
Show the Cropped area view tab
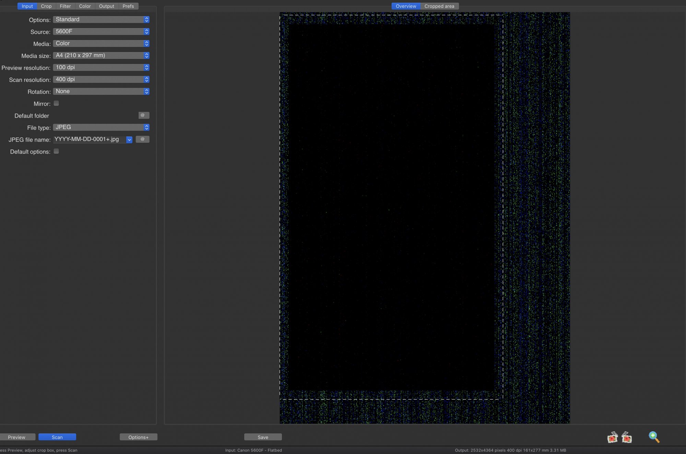(x=439, y=6)
